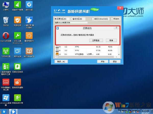Click the horizontal scrollbar of partition list

pyautogui.click(x=85, y=57)
